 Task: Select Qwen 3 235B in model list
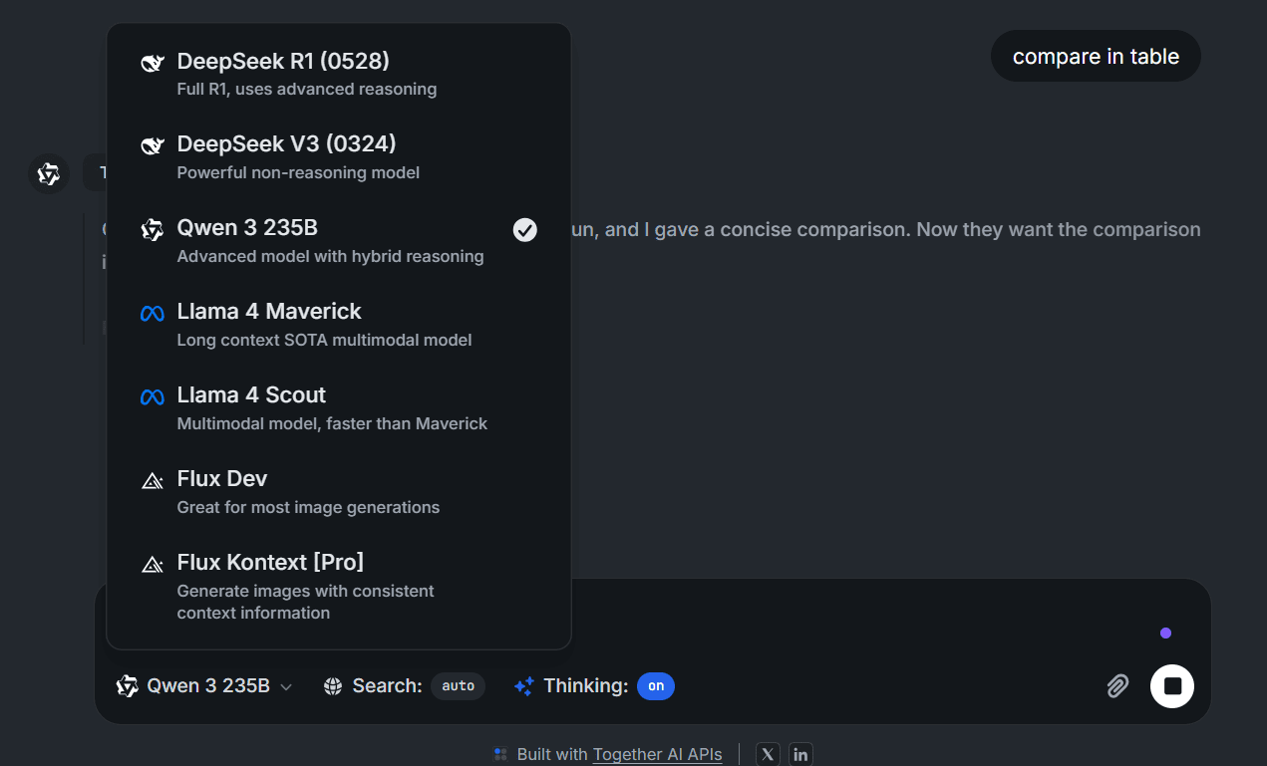(x=338, y=241)
